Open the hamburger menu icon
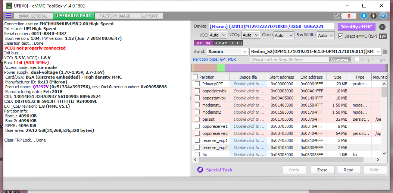 tap(8, 16)
